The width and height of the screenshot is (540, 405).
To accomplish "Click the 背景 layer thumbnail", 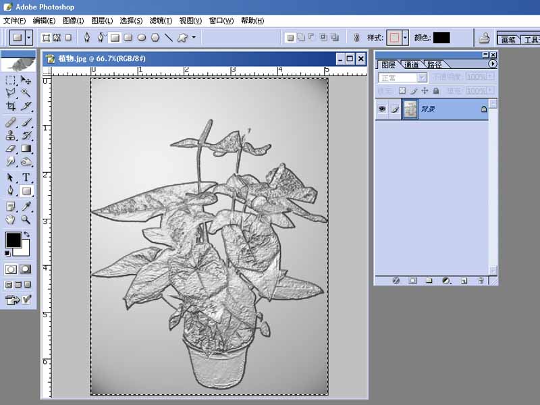I will (410, 109).
